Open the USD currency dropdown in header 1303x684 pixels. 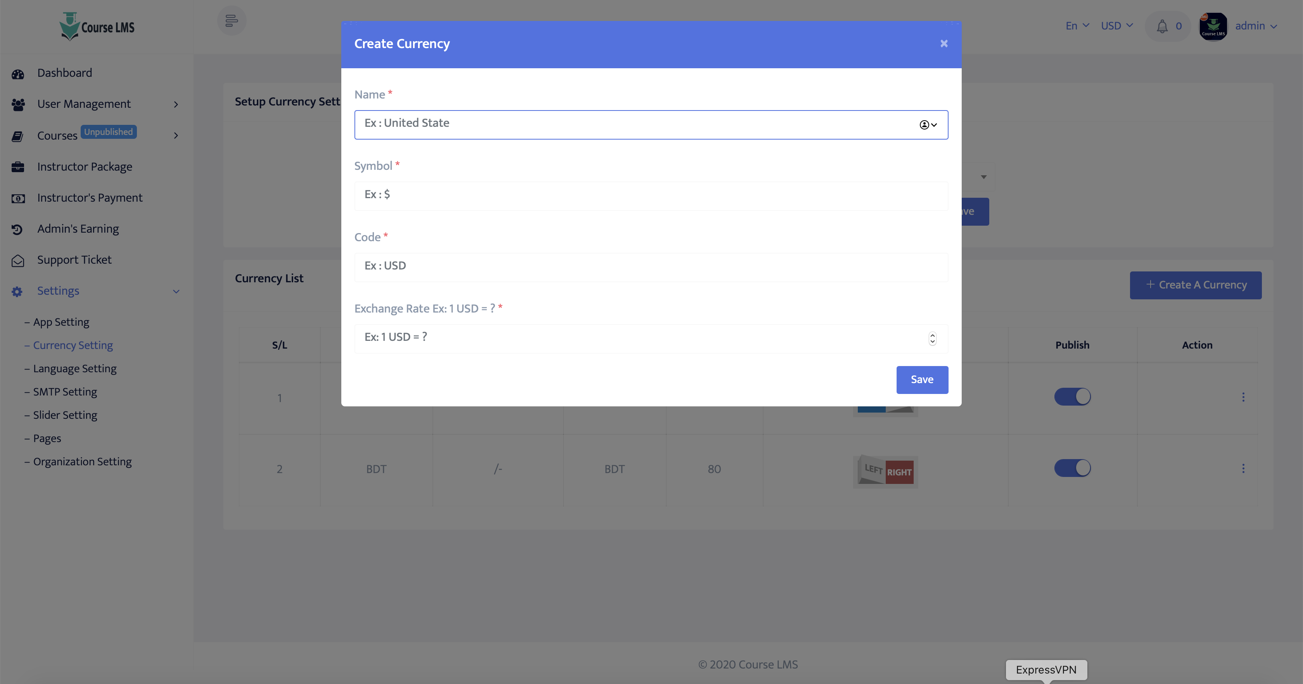pyautogui.click(x=1116, y=26)
